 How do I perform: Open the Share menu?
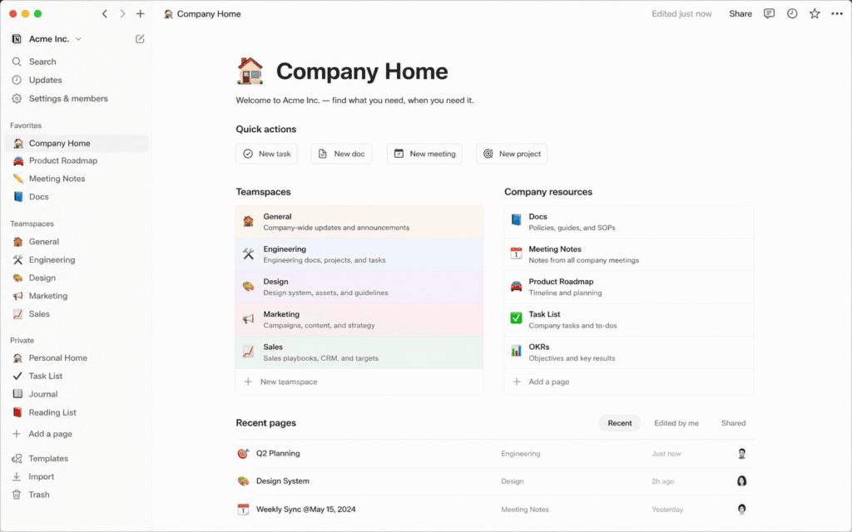coord(740,13)
